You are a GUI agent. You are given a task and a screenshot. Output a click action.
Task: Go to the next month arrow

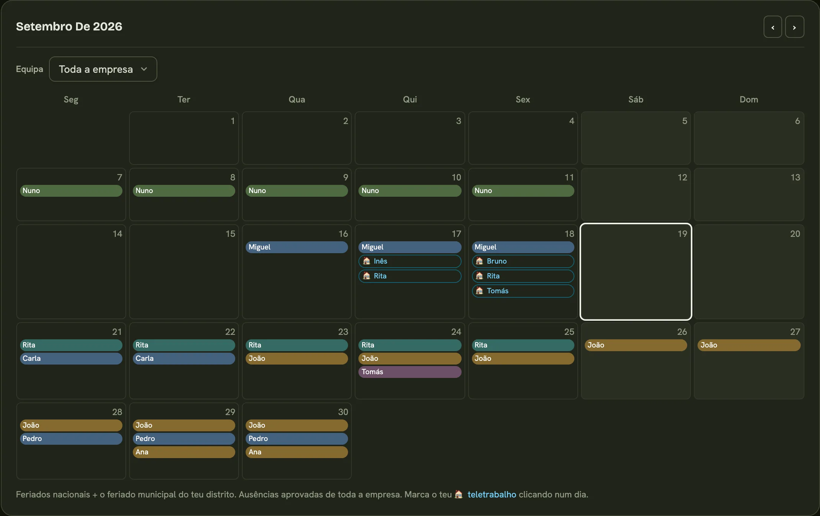[x=794, y=27]
